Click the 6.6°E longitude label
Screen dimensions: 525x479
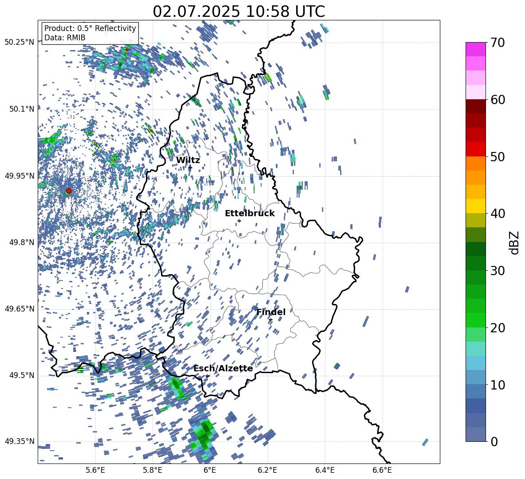382,471
